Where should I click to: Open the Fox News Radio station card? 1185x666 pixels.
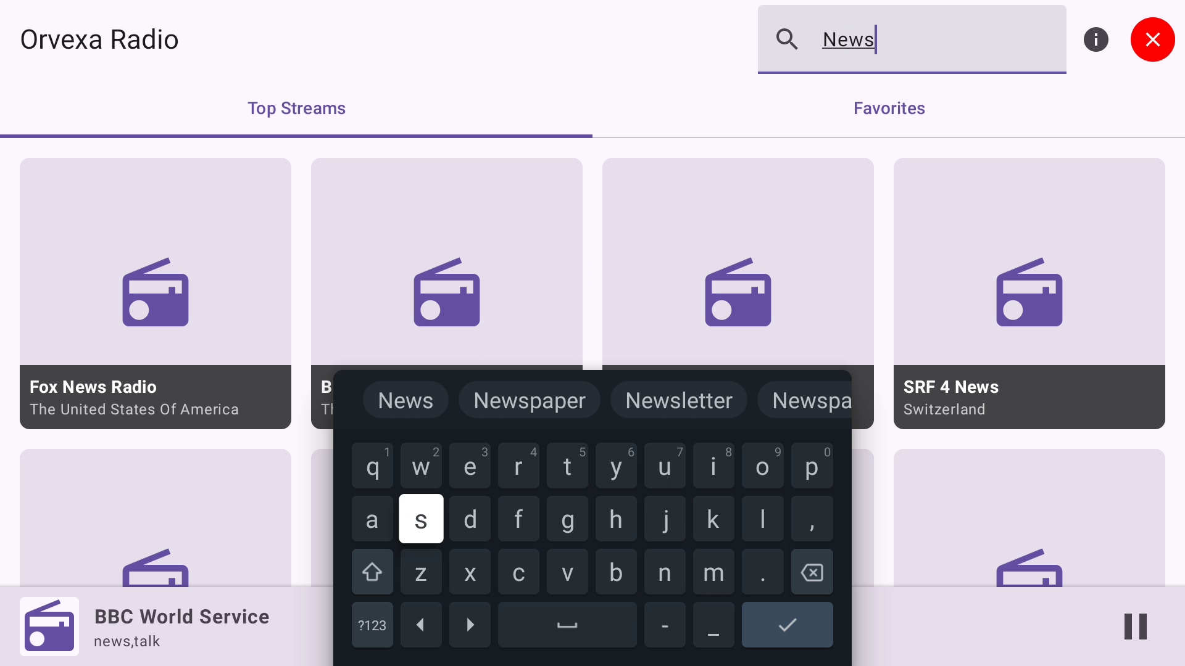pos(156,294)
